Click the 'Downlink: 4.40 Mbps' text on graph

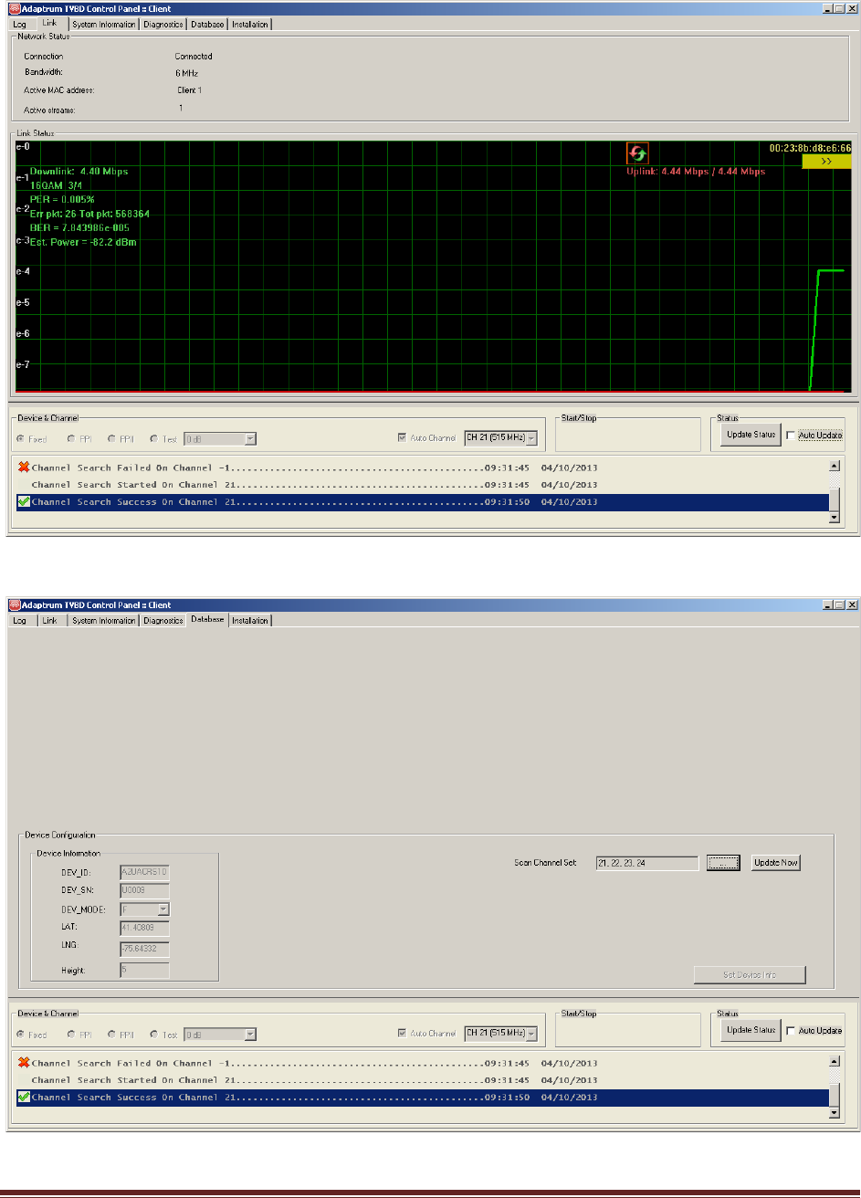coord(79,171)
